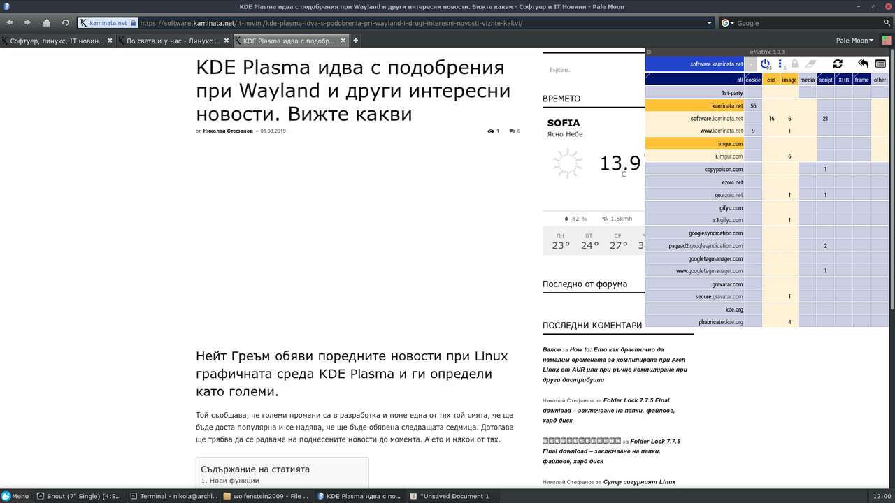
Task: Toggle the 'media' column header in eMatrix
Action: 808,80
